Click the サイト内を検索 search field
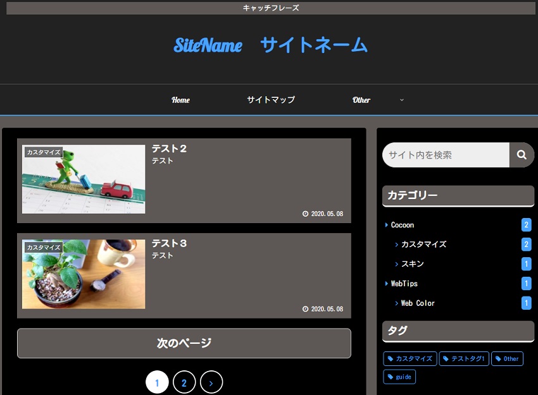This screenshot has height=395, width=538. (446, 155)
